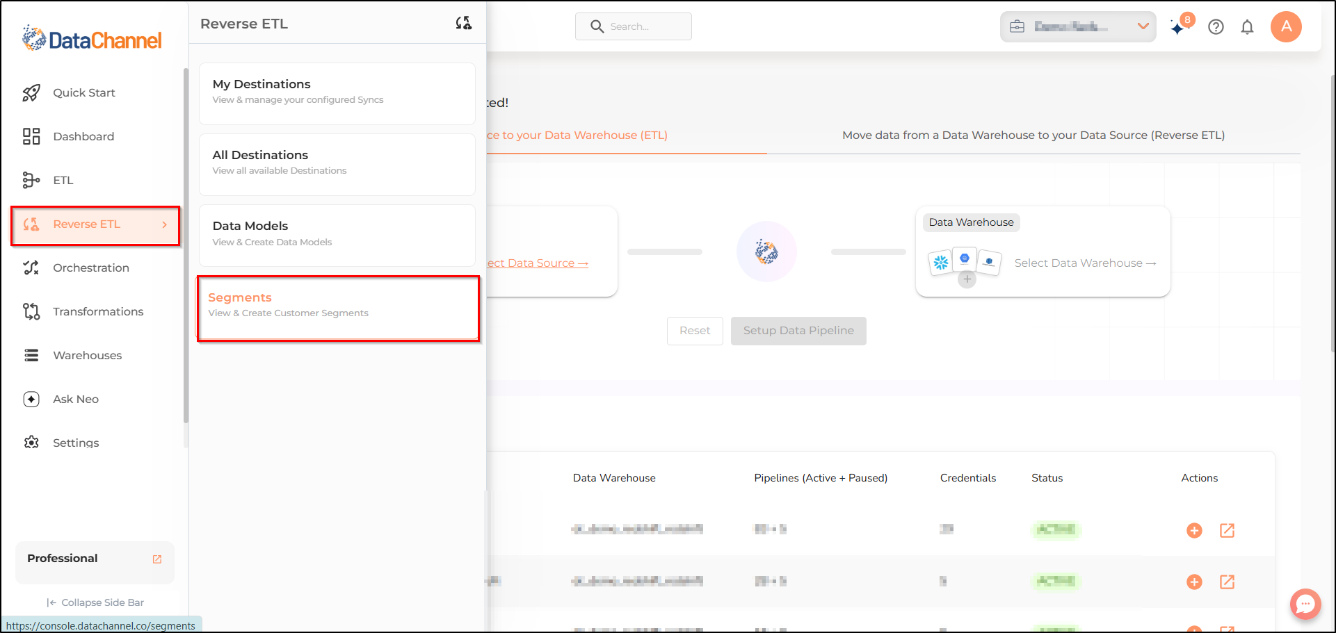Viewport: 1336px width, 633px height.
Task: Click Collapse Side Bar
Action: coord(95,602)
